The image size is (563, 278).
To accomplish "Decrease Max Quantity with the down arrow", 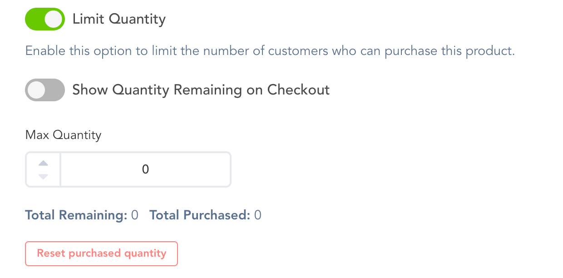I will point(43,176).
